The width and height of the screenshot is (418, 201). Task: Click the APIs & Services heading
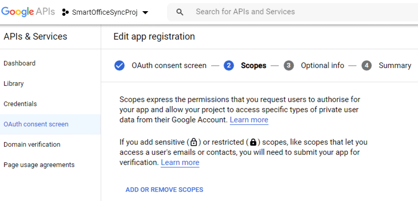pyautogui.click(x=36, y=37)
